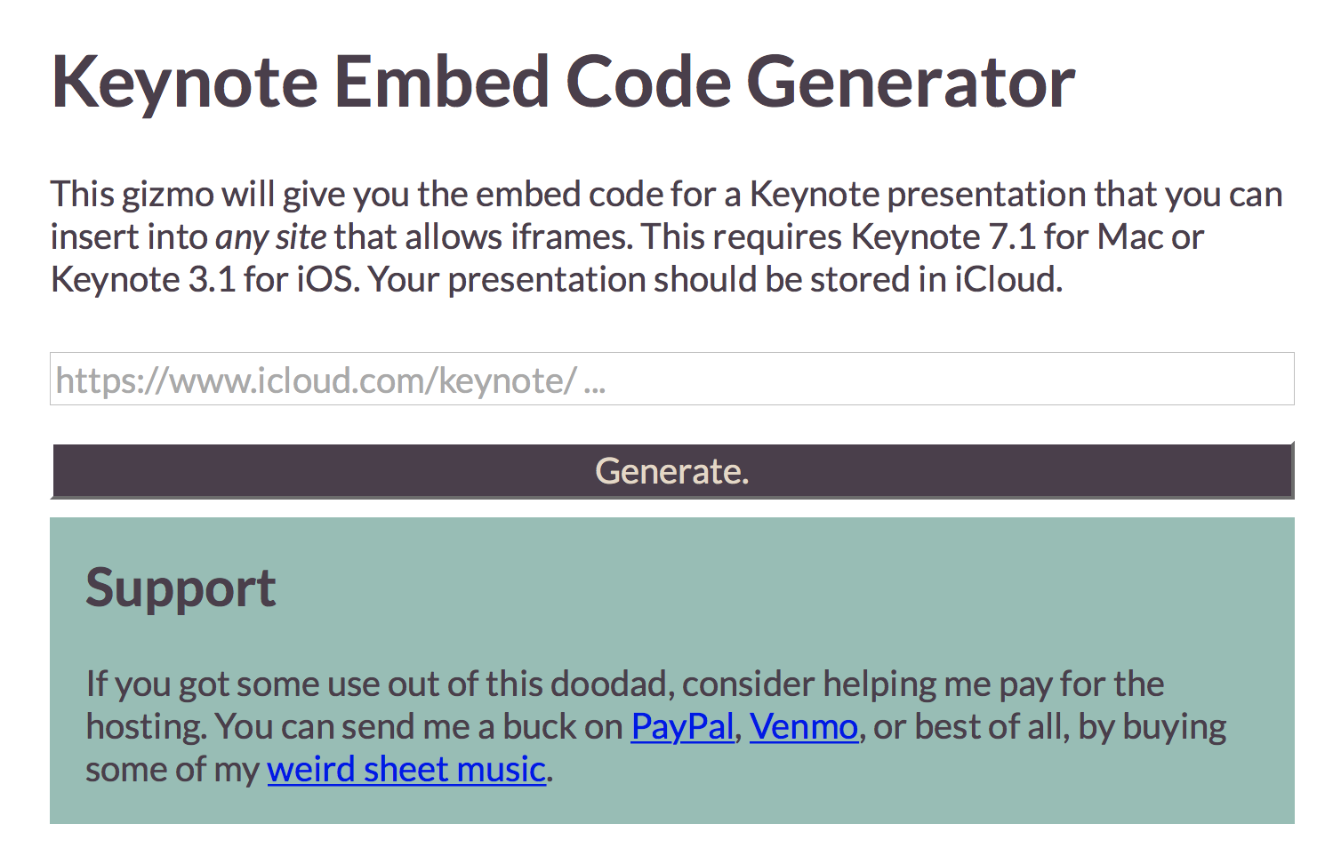Click the "Keynote 3.1 for iOS" text
This screenshot has height=848, width=1341.
click(203, 280)
